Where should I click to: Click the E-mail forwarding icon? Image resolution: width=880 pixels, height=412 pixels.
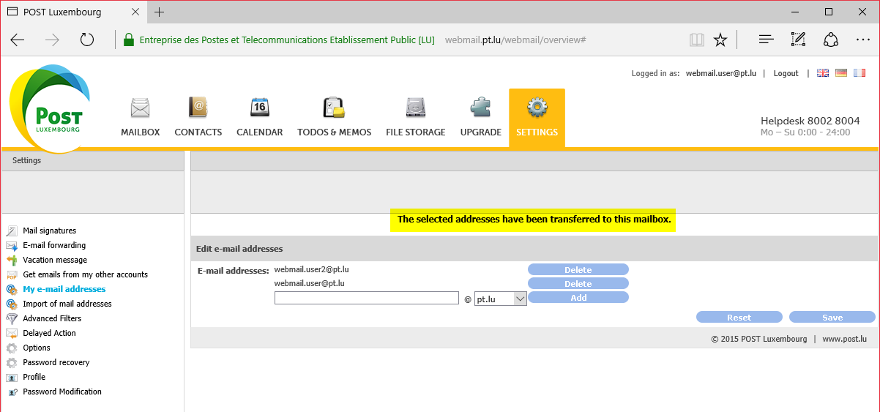12,245
